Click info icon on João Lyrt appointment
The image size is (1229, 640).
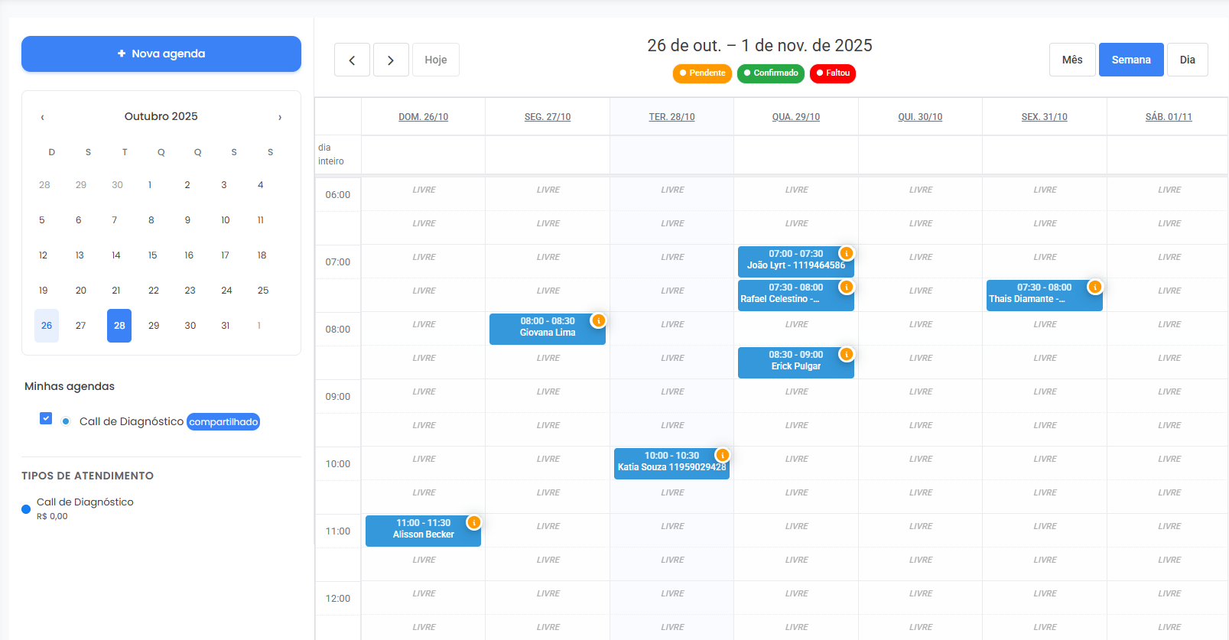[x=847, y=253]
